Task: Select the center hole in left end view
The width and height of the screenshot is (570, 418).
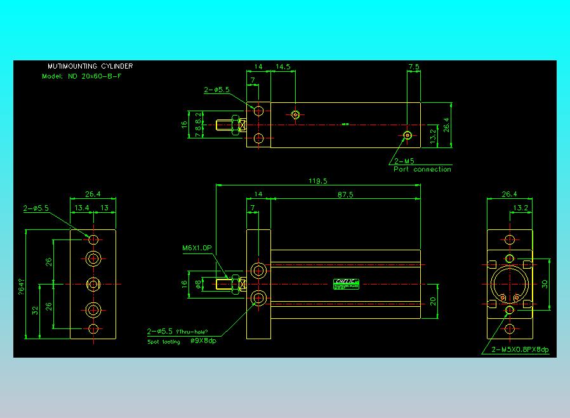Action: (93, 284)
